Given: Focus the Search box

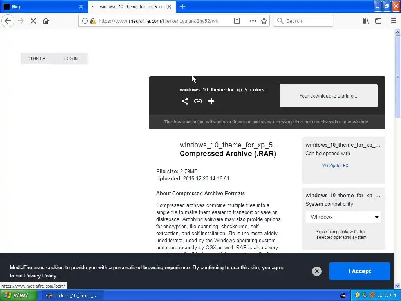Looking at the screenshot, I should 303,21.
